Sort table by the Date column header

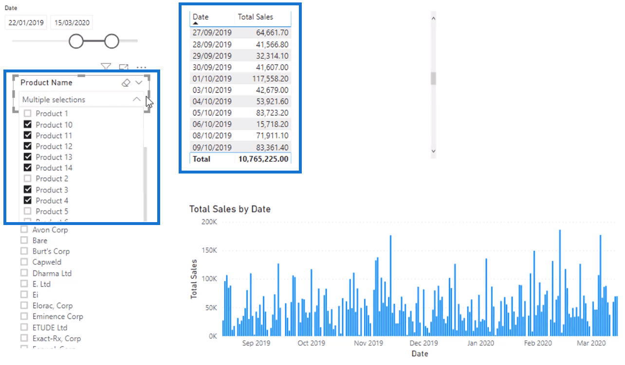pyautogui.click(x=201, y=17)
